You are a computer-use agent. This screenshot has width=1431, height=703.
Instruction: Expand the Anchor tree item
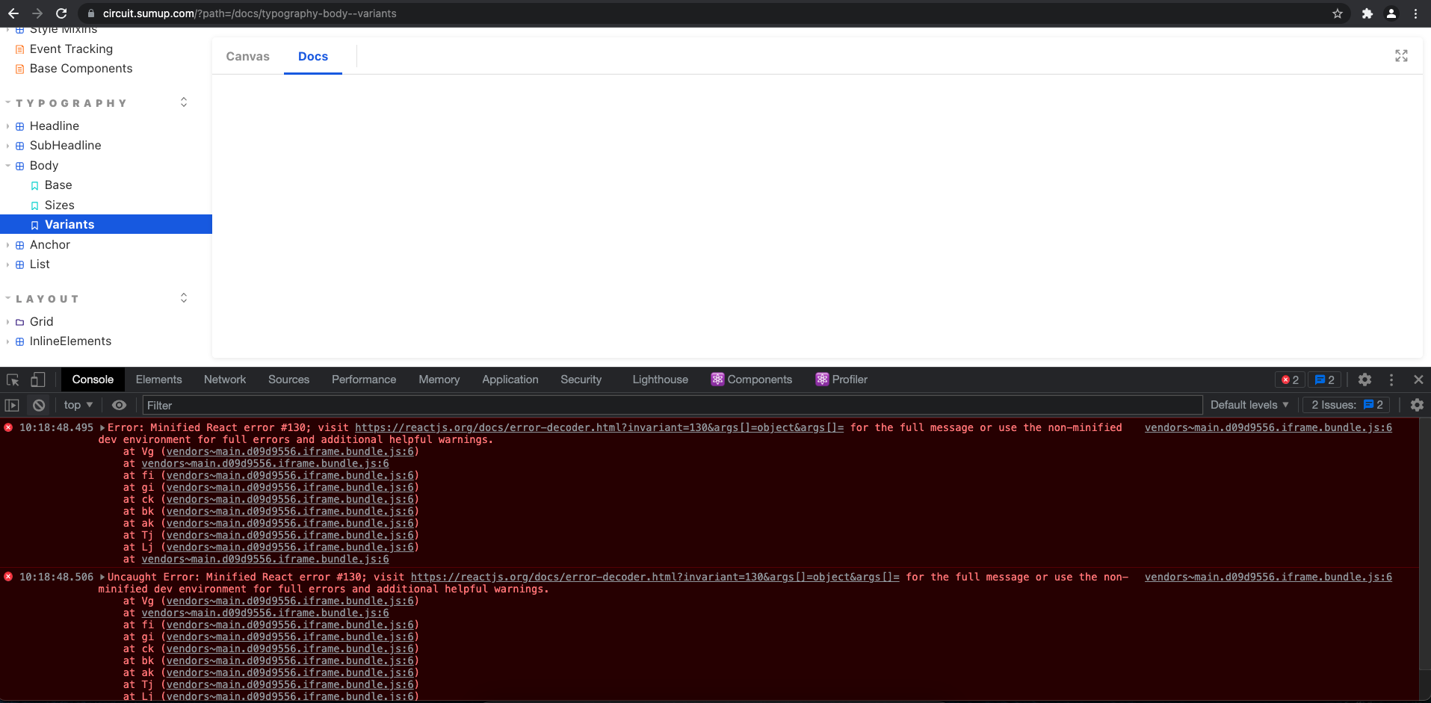(7, 244)
